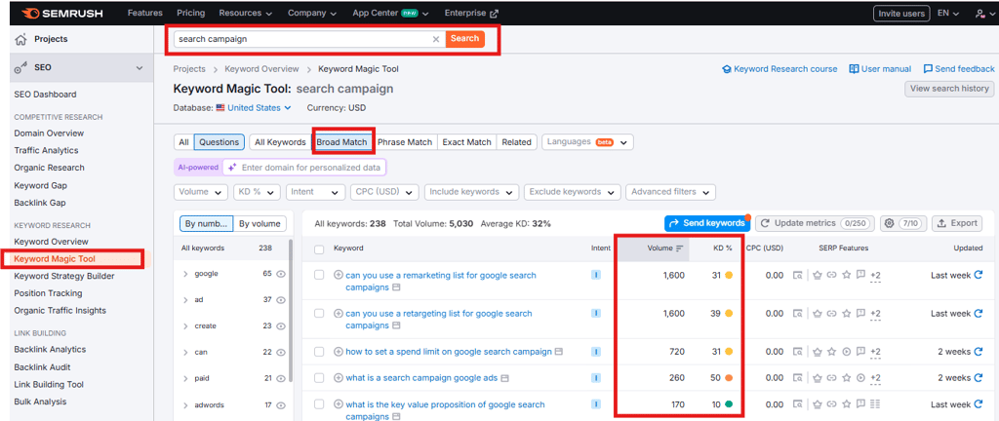Viewport: 999px width, 421px height.
Task: Open Keyword Overview in sidebar
Action: (51, 242)
